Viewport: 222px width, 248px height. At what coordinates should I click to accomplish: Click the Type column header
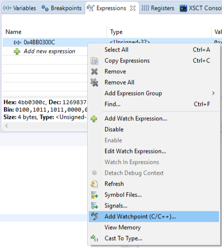pos(116,32)
